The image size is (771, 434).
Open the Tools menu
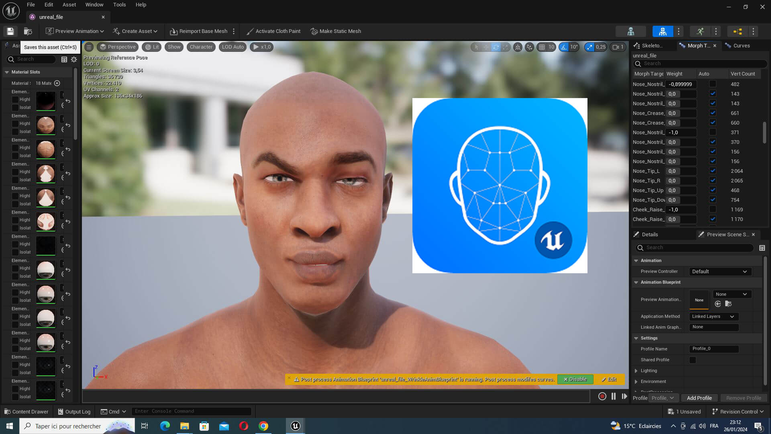point(119,5)
